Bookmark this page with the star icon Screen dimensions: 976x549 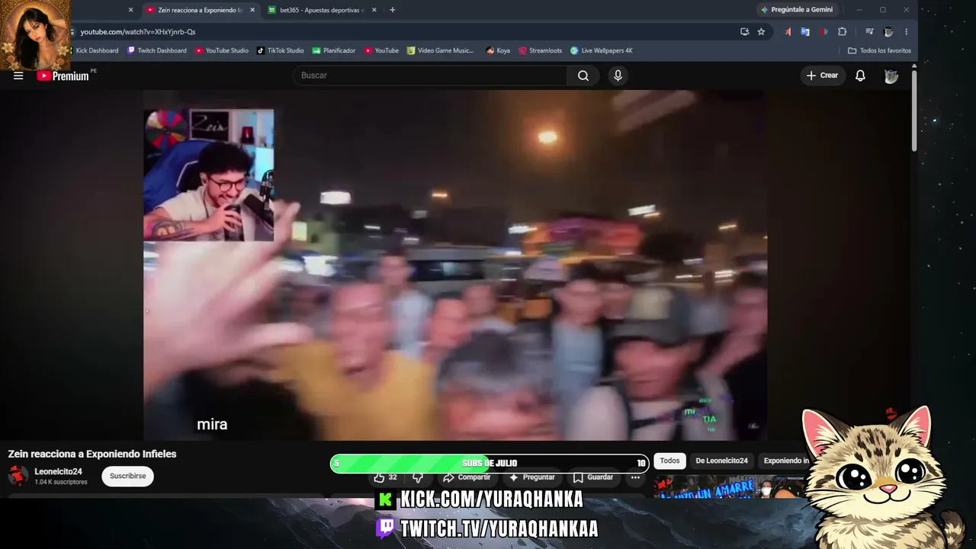[x=761, y=31]
